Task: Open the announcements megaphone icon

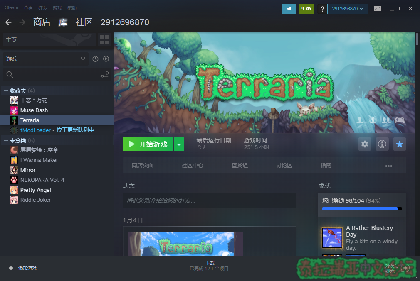Action: [289, 9]
